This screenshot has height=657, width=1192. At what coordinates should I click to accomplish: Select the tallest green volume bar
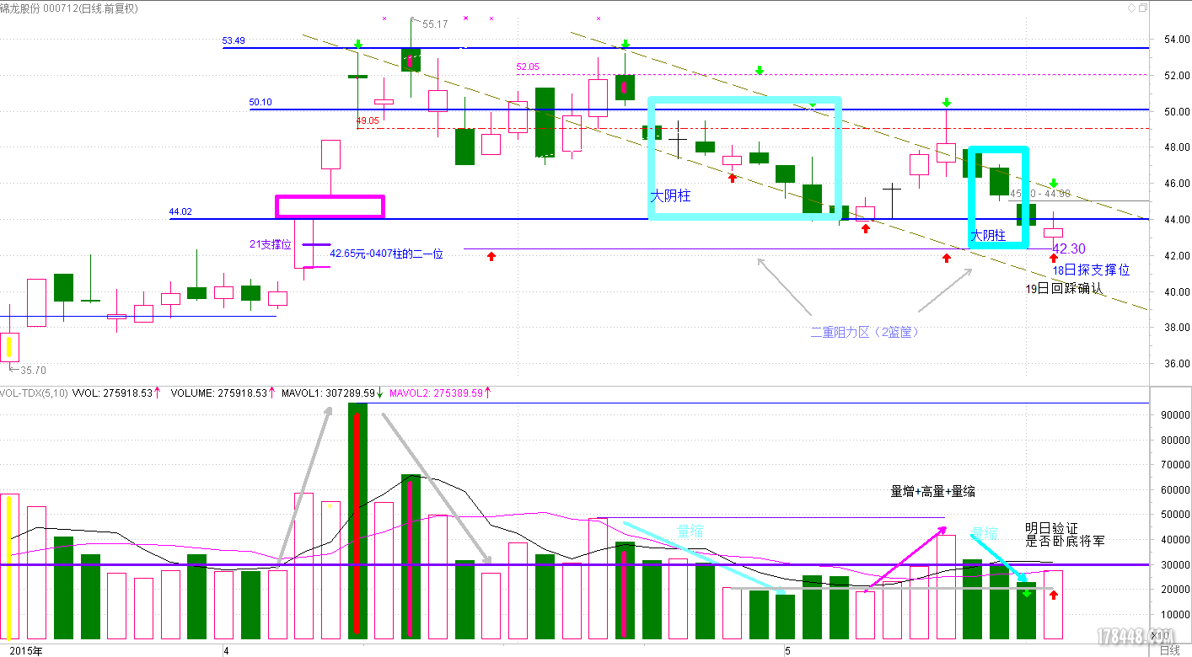point(357,521)
